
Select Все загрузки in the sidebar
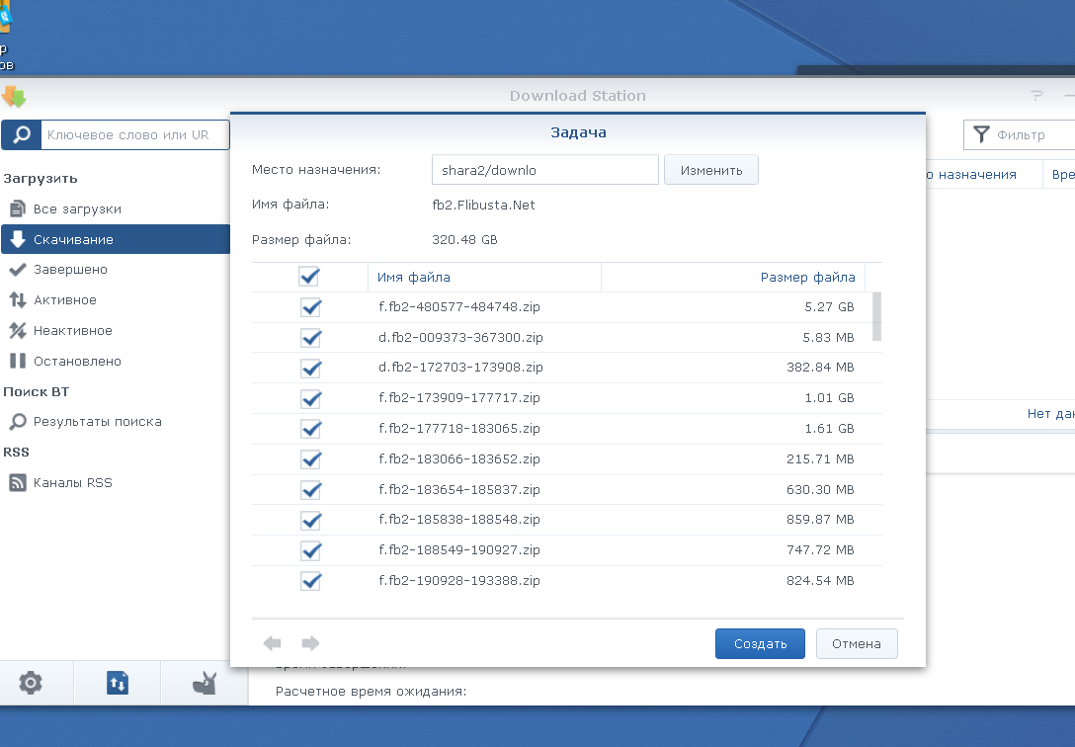pos(77,209)
